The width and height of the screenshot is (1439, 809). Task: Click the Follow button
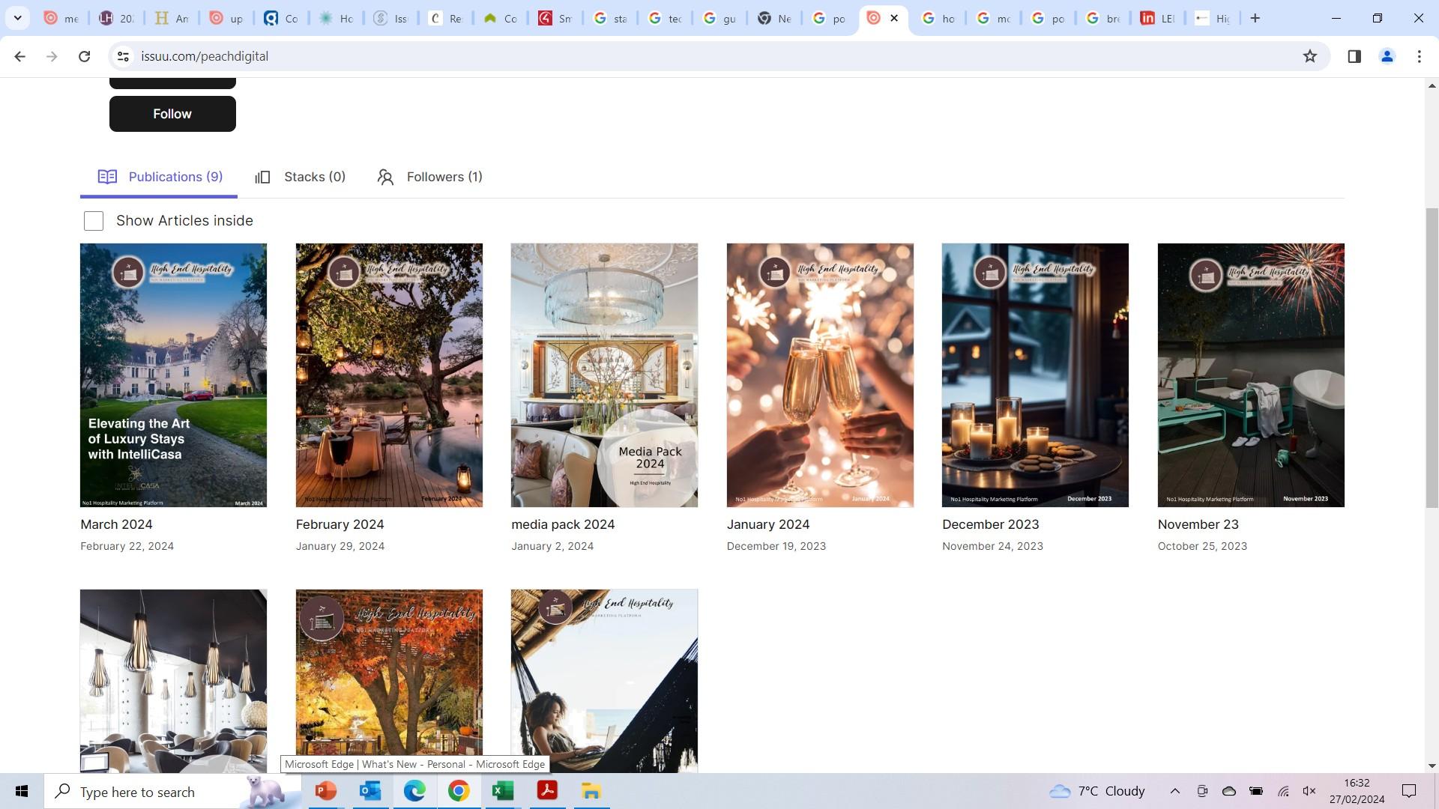coord(172,114)
